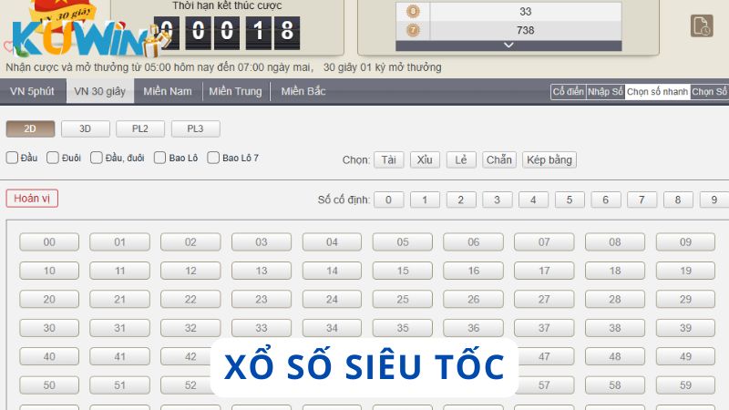
Task: Switch to the Miền Nam tab
Action: [x=168, y=91]
